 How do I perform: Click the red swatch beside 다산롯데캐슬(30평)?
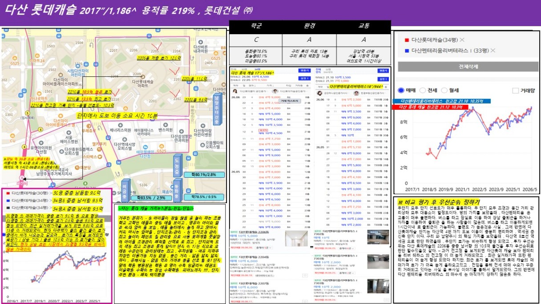(8, 193)
